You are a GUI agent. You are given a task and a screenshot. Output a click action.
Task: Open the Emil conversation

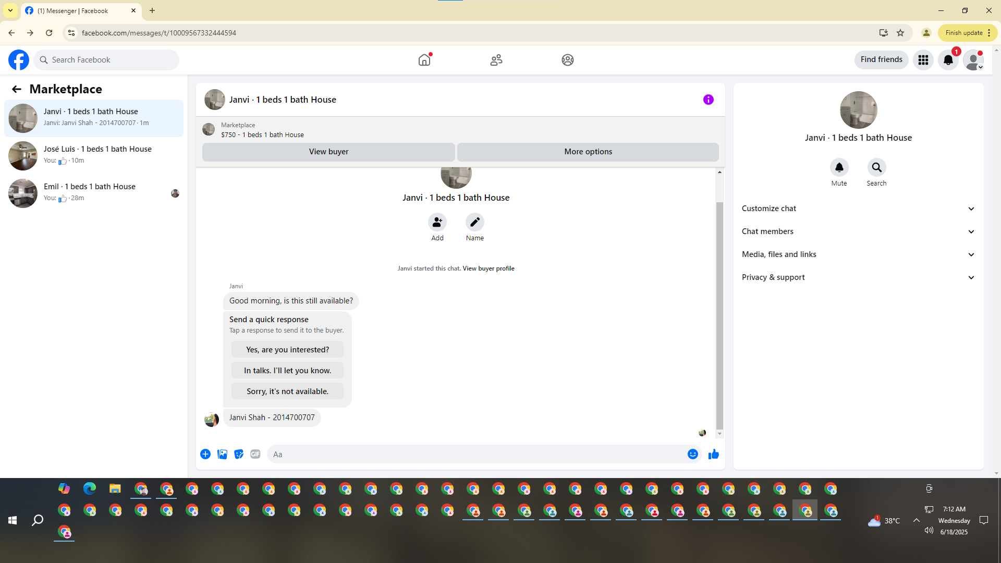pos(94,193)
